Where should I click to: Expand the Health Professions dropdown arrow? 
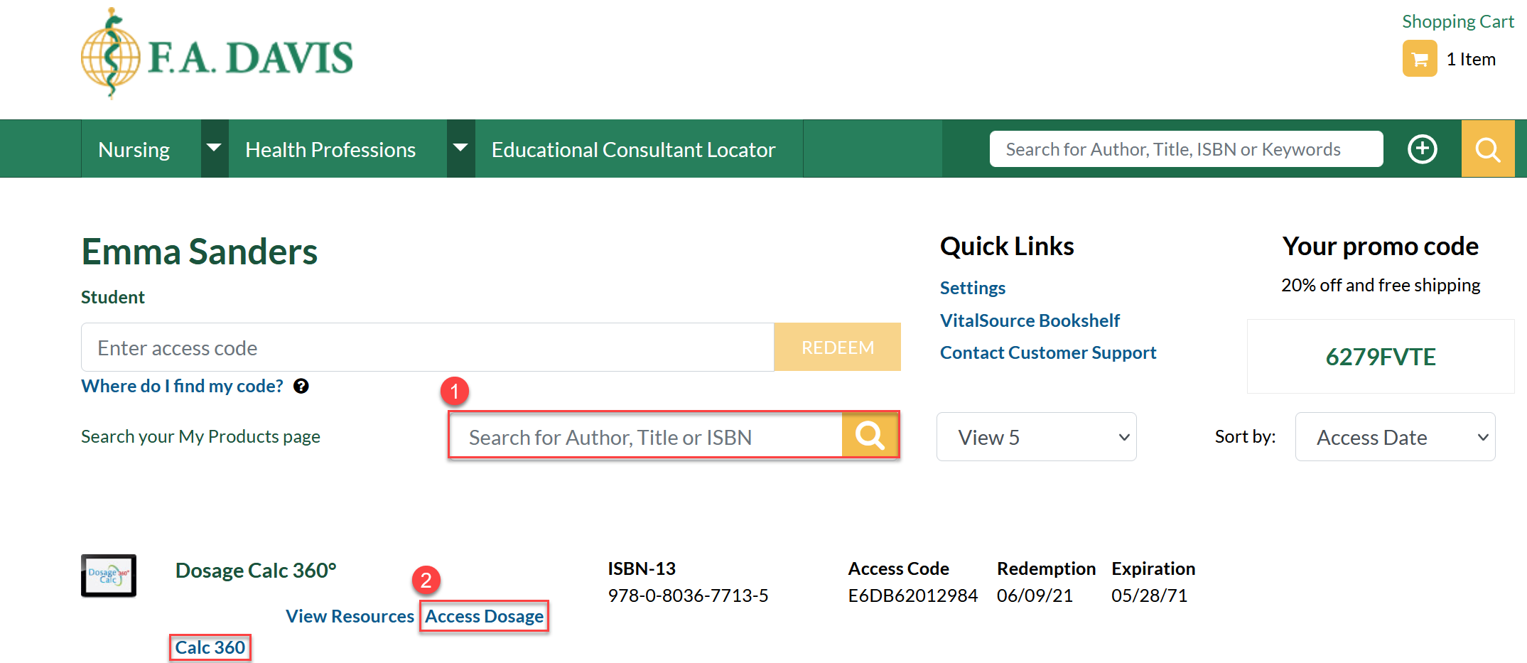click(460, 149)
